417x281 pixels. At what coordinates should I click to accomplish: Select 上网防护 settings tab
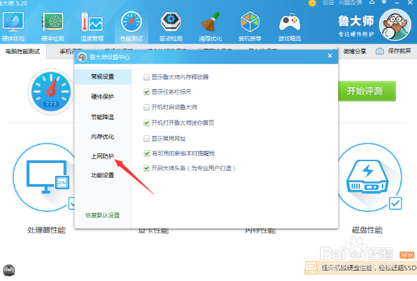102,156
